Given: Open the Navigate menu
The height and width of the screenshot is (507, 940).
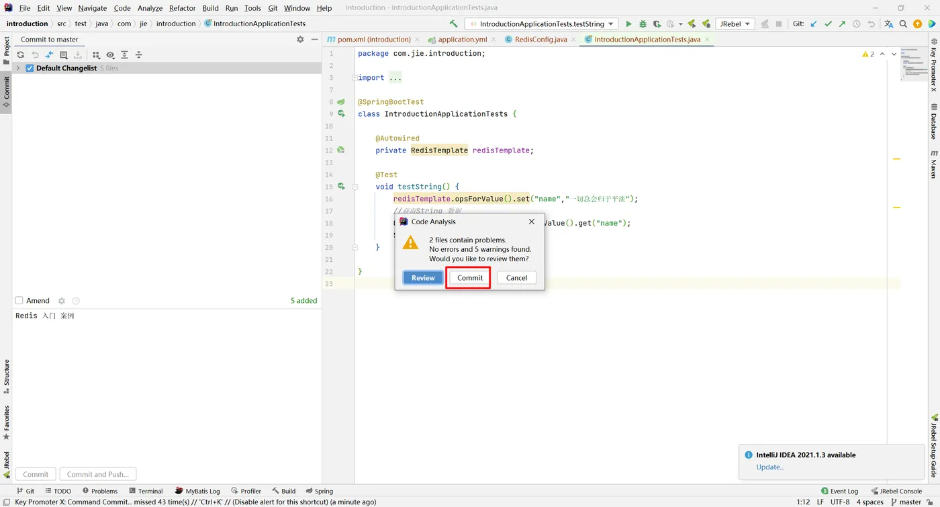Looking at the screenshot, I should click(92, 8).
